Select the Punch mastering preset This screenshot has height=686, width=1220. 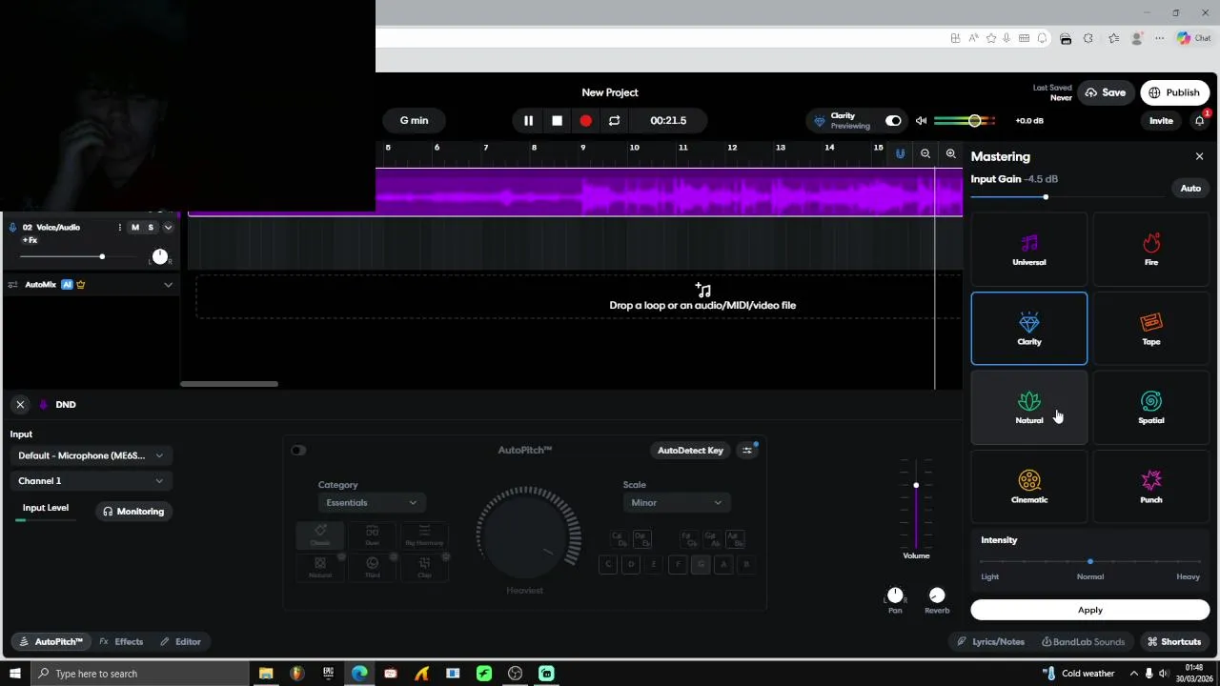pyautogui.click(x=1150, y=487)
